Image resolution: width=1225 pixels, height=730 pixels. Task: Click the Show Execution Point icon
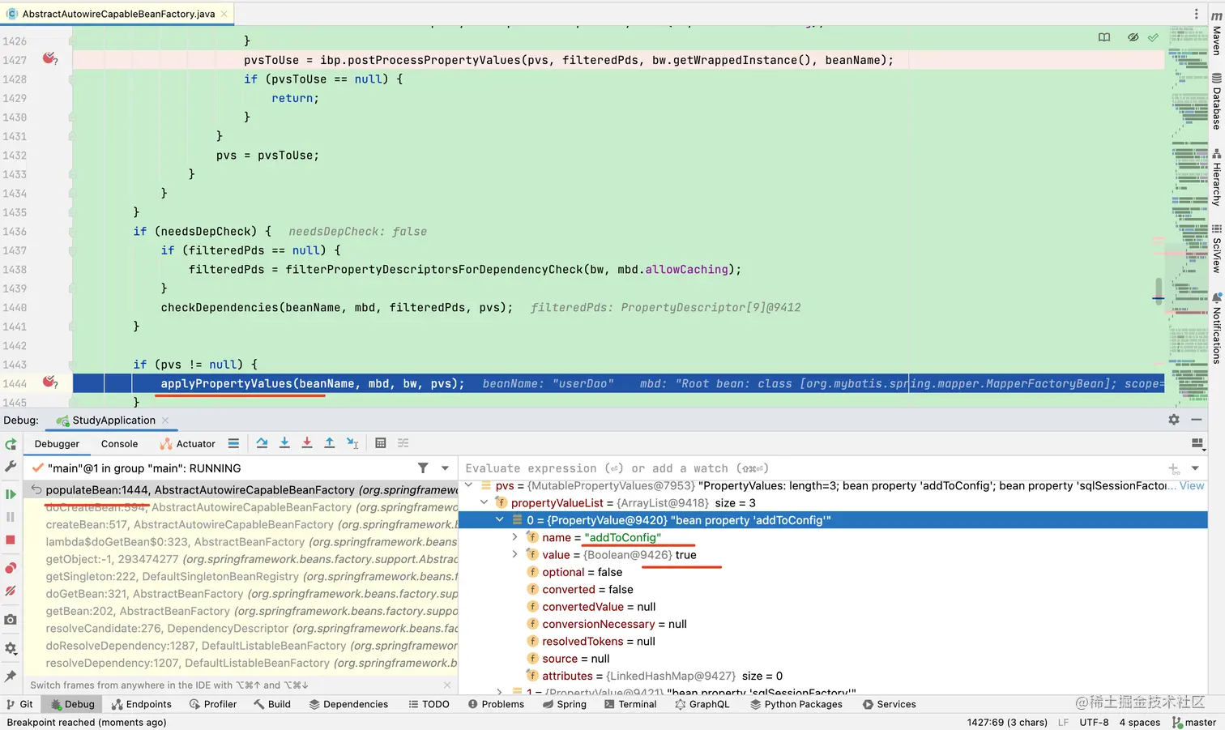tap(233, 443)
